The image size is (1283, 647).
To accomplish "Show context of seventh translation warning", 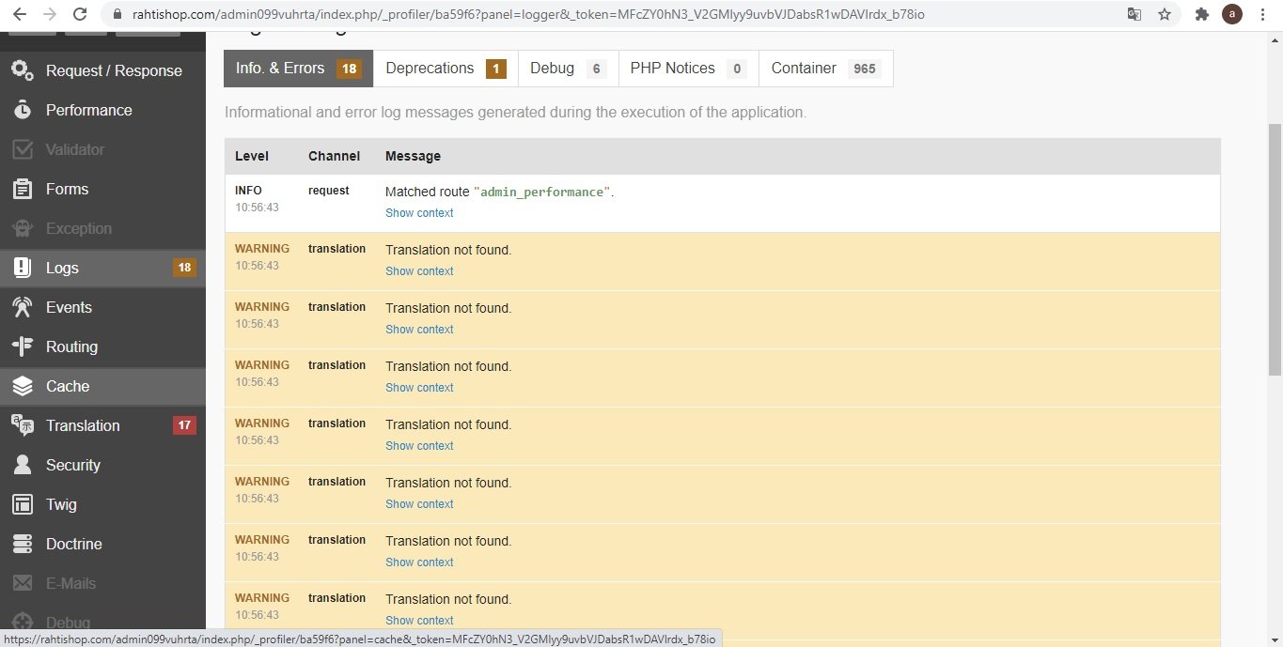I will [x=419, y=621].
